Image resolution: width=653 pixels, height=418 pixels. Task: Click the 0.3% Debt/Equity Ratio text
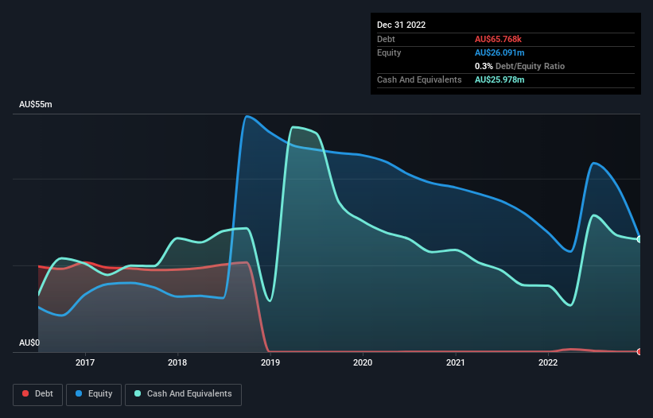519,66
